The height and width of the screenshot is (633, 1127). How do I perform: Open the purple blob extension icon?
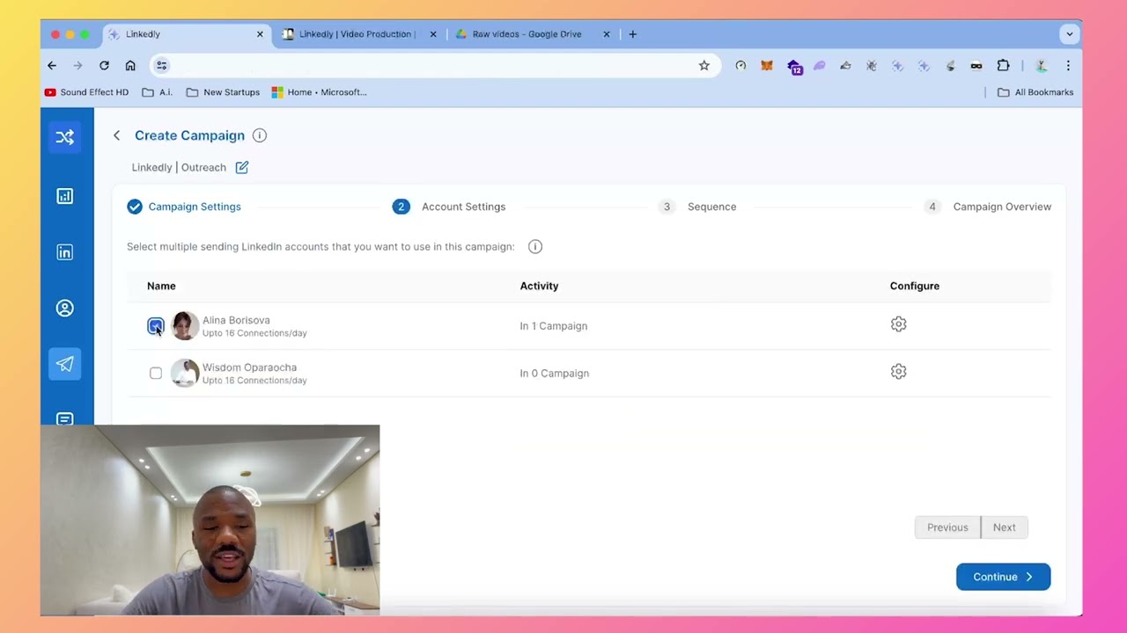[820, 66]
